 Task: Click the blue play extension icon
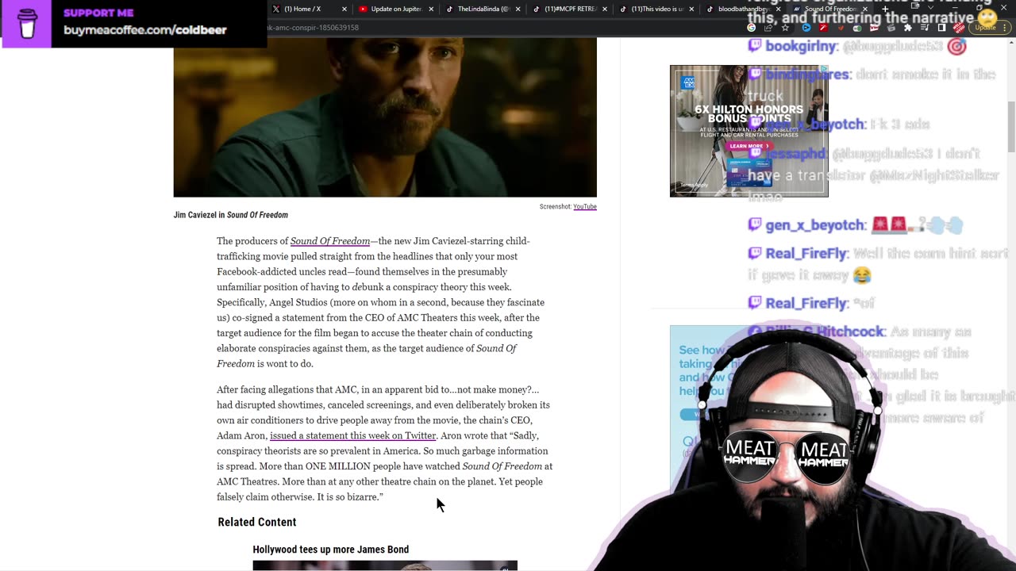pos(806,28)
